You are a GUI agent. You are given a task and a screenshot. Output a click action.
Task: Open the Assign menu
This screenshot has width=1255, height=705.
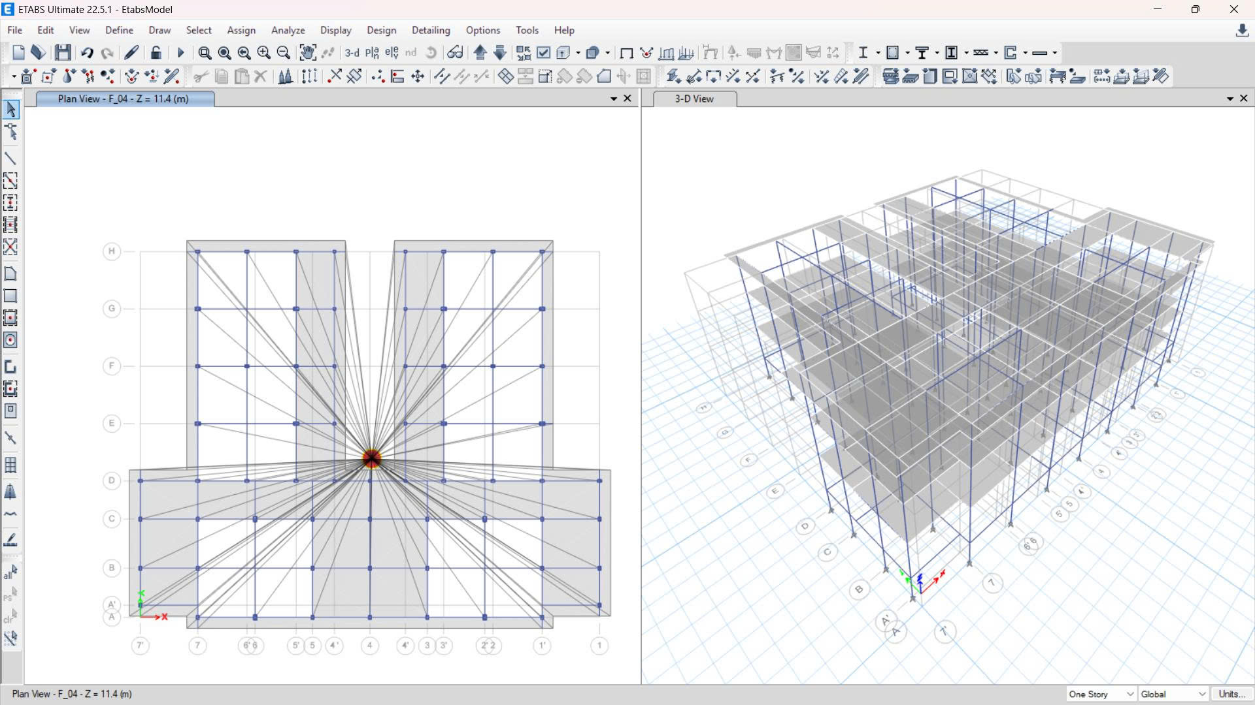(x=241, y=30)
